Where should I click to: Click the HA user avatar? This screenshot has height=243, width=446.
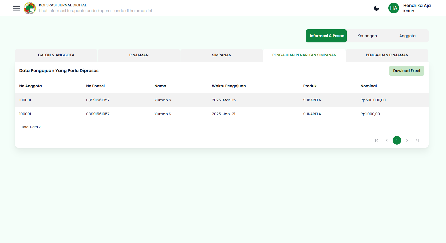pos(393,8)
